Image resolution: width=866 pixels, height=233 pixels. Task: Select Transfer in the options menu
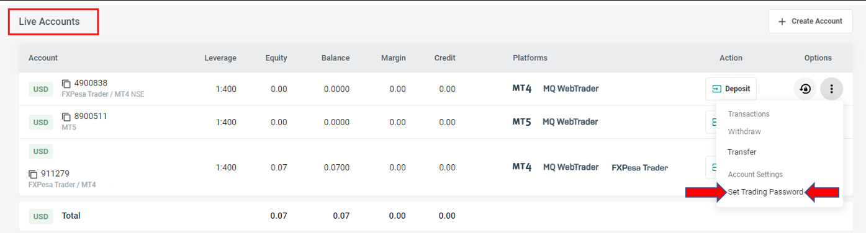coord(742,152)
